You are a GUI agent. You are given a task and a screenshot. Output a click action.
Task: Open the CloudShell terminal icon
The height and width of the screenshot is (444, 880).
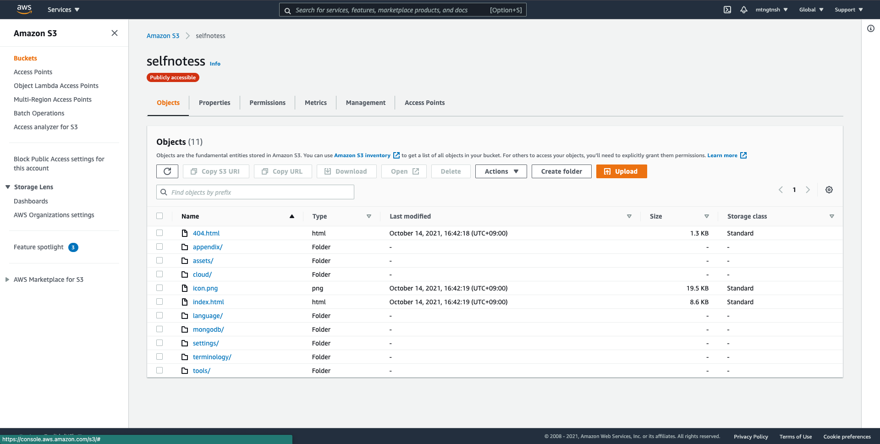pos(727,10)
